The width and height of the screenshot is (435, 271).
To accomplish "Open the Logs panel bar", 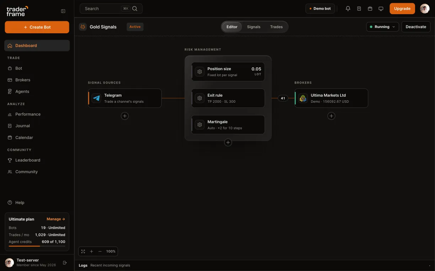I will (x=254, y=265).
